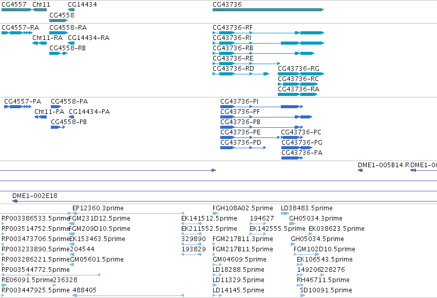This screenshot has width=437, height=298.
Task: Open protein CG43736-PI
Action: coord(261,107)
